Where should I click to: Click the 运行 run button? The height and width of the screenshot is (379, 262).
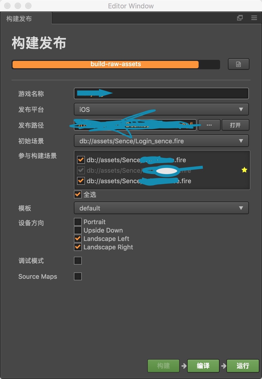pos(243,366)
